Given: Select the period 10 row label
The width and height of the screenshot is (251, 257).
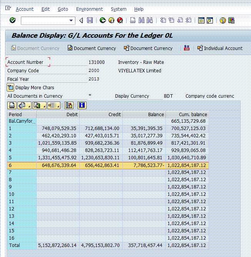Looking at the screenshot, I should (x=22, y=194).
